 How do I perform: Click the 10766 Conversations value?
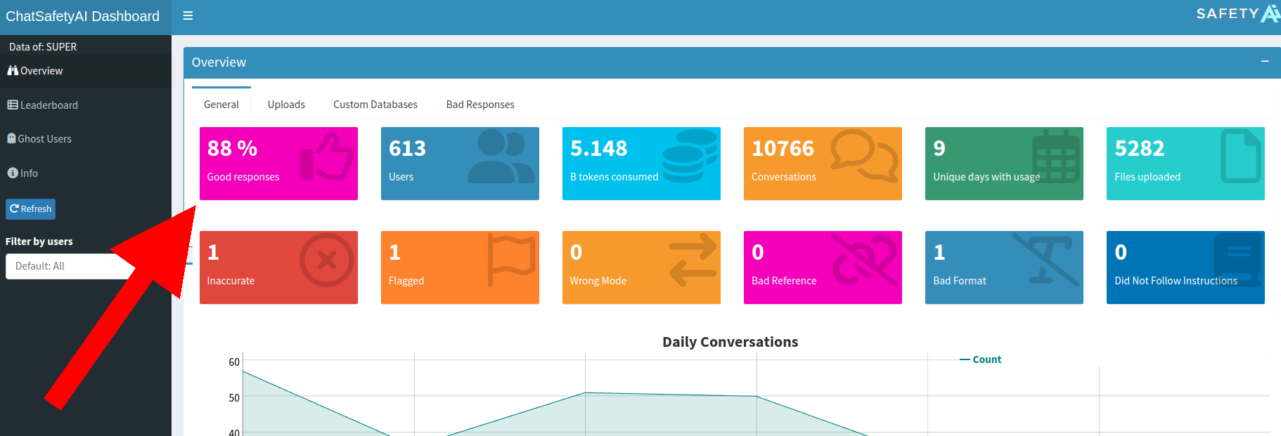click(783, 148)
